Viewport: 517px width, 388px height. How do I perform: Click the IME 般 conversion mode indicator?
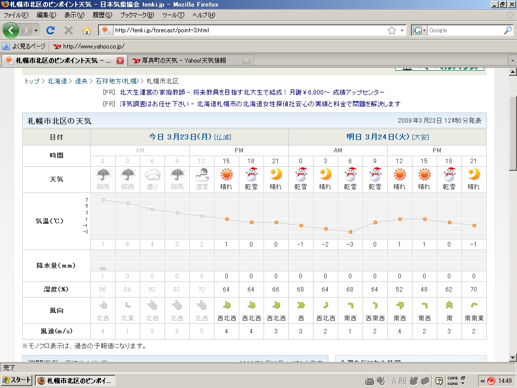pos(403,381)
